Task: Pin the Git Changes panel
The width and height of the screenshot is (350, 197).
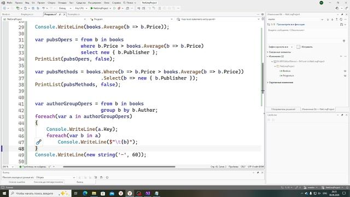Action: click(342, 14)
